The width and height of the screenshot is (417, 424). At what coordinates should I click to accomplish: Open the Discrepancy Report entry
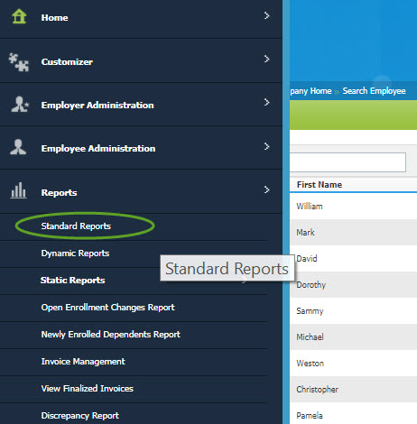click(x=80, y=416)
